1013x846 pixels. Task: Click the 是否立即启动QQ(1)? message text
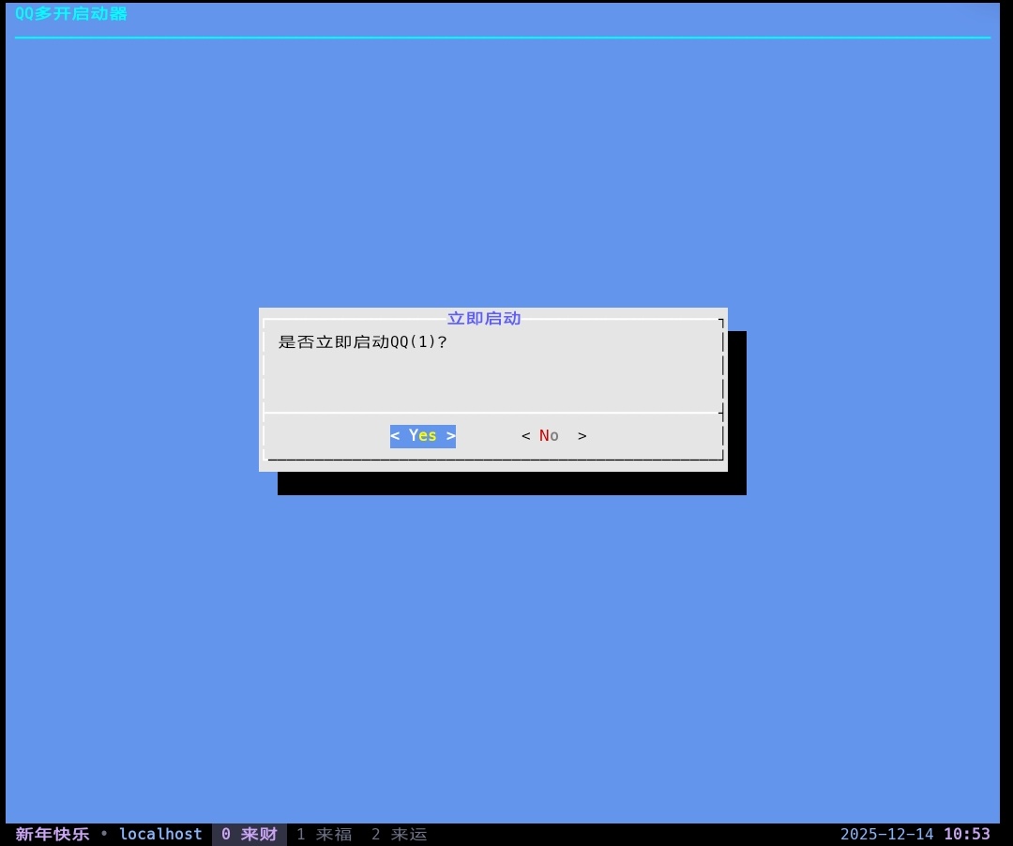pos(363,342)
